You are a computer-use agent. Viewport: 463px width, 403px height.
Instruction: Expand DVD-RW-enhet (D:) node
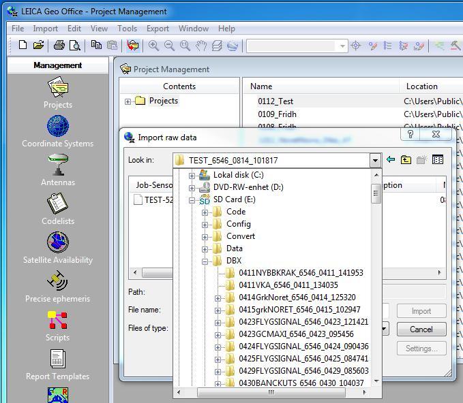coord(192,188)
